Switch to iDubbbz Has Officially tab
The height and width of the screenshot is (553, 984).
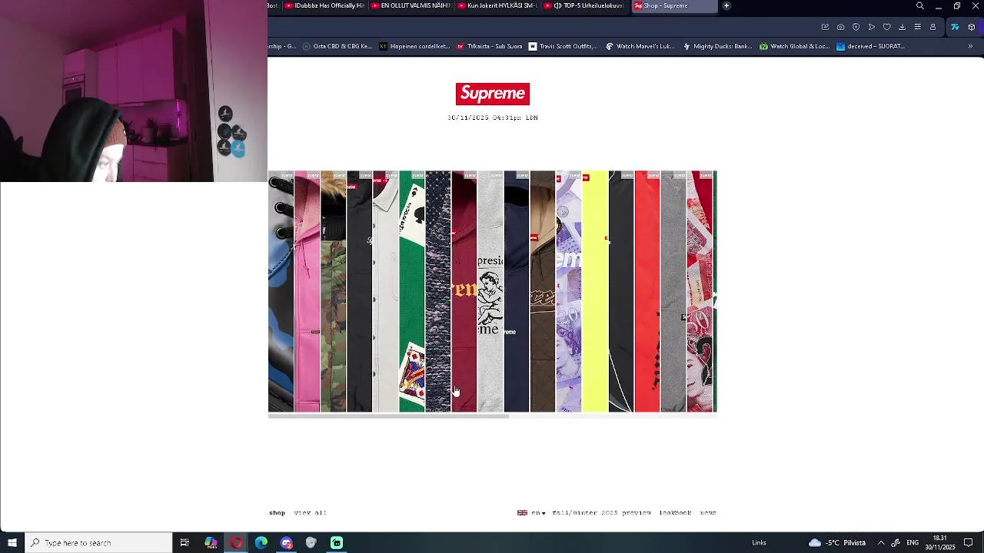pos(324,6)
